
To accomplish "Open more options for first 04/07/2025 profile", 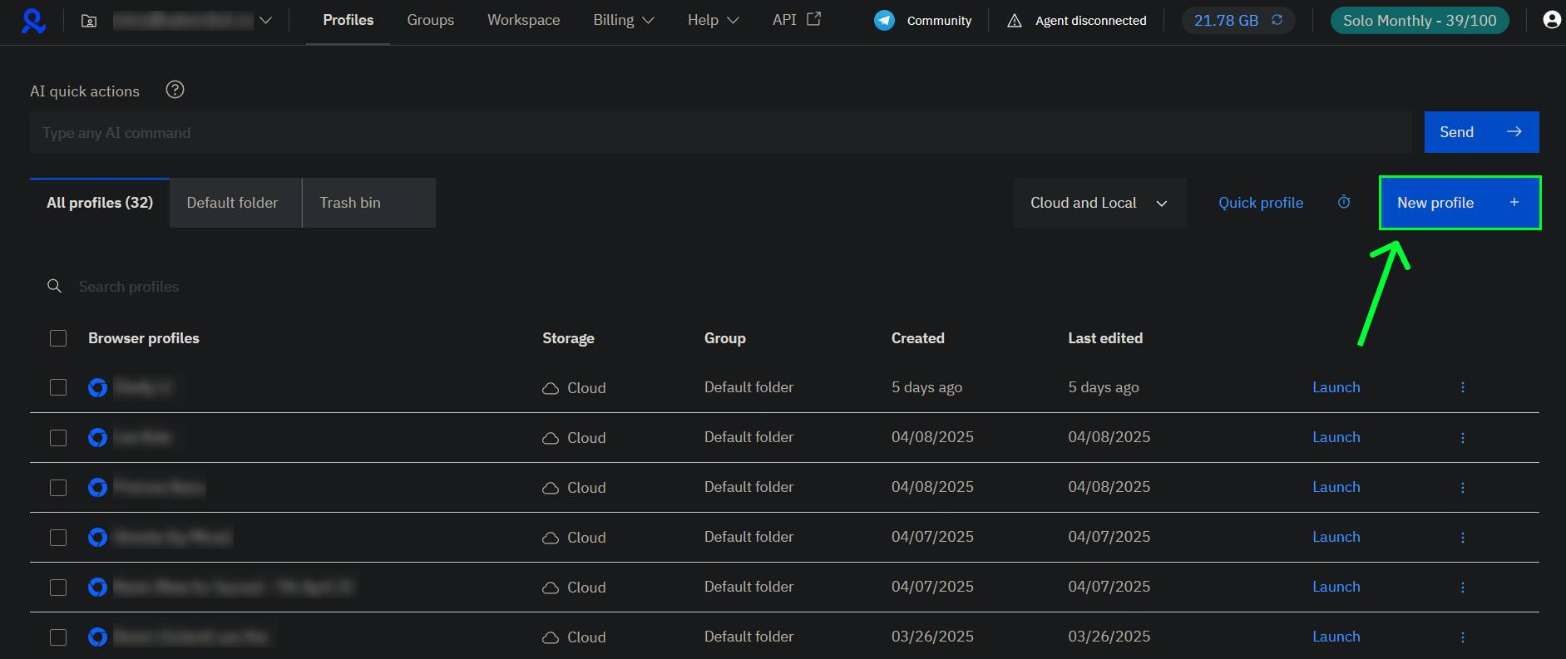I will tap(1462, 537).
